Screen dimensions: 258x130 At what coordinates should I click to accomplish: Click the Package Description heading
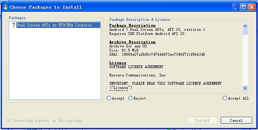[132, 25]
